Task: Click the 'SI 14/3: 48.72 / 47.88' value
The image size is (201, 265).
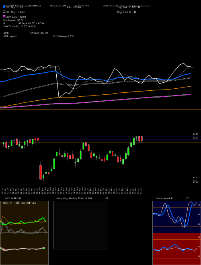Action: pyautogui.click(x=31, y=23)
